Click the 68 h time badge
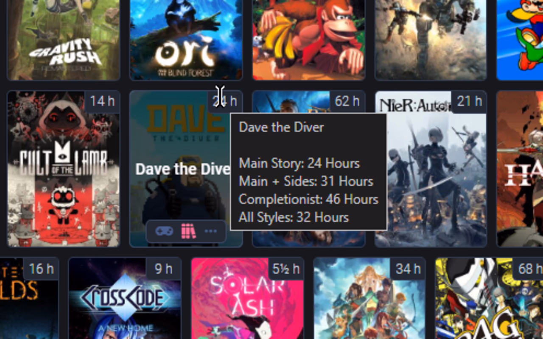This screenshot has height=339, width=543. point(528,269)
